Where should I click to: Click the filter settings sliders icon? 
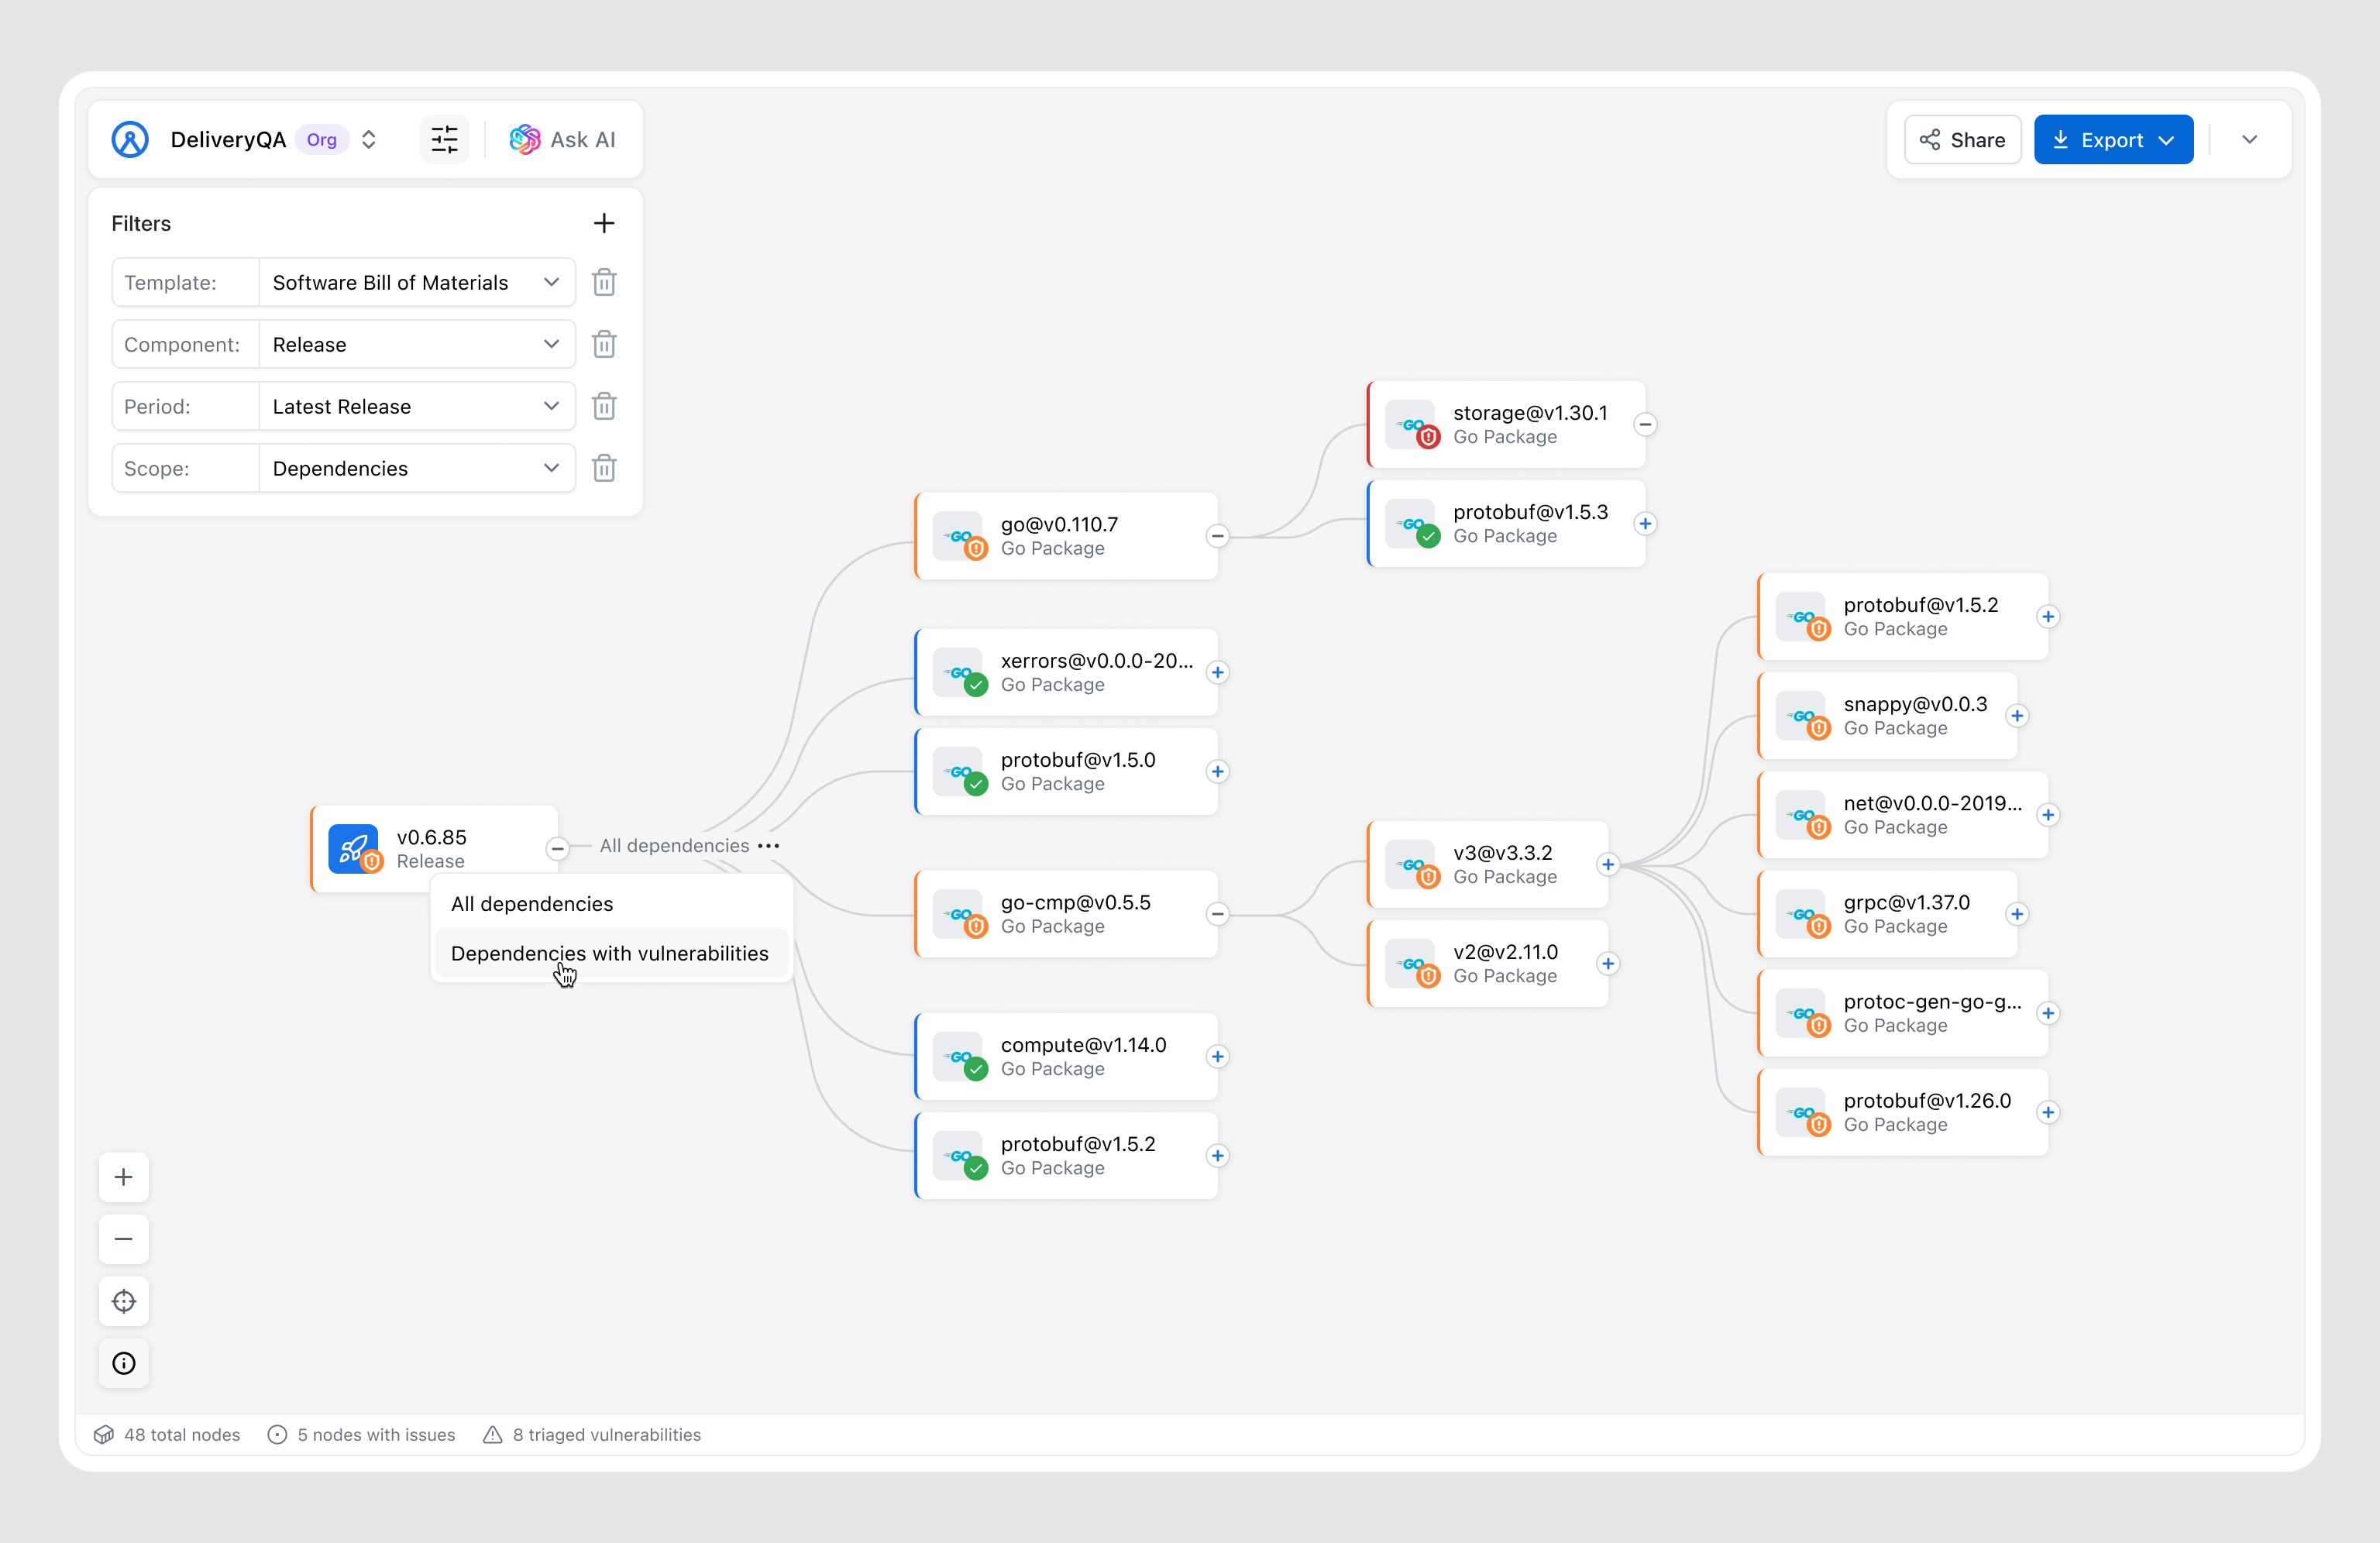point(444,140)
